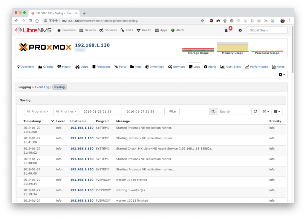Open the 50 rows-per-page dropdown
The height and width of the screenshot is (219, 306).
coord(266,112)
